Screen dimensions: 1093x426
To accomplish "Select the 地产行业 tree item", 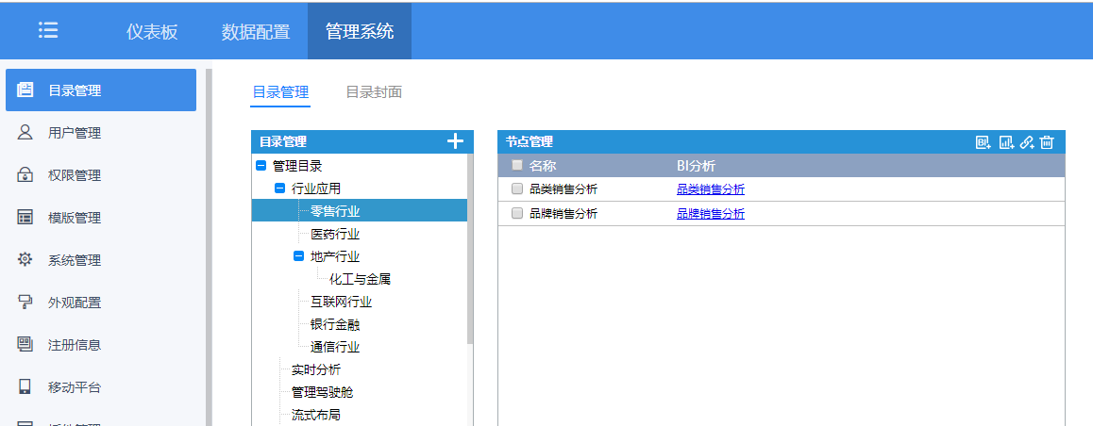I will pos(335,256).
